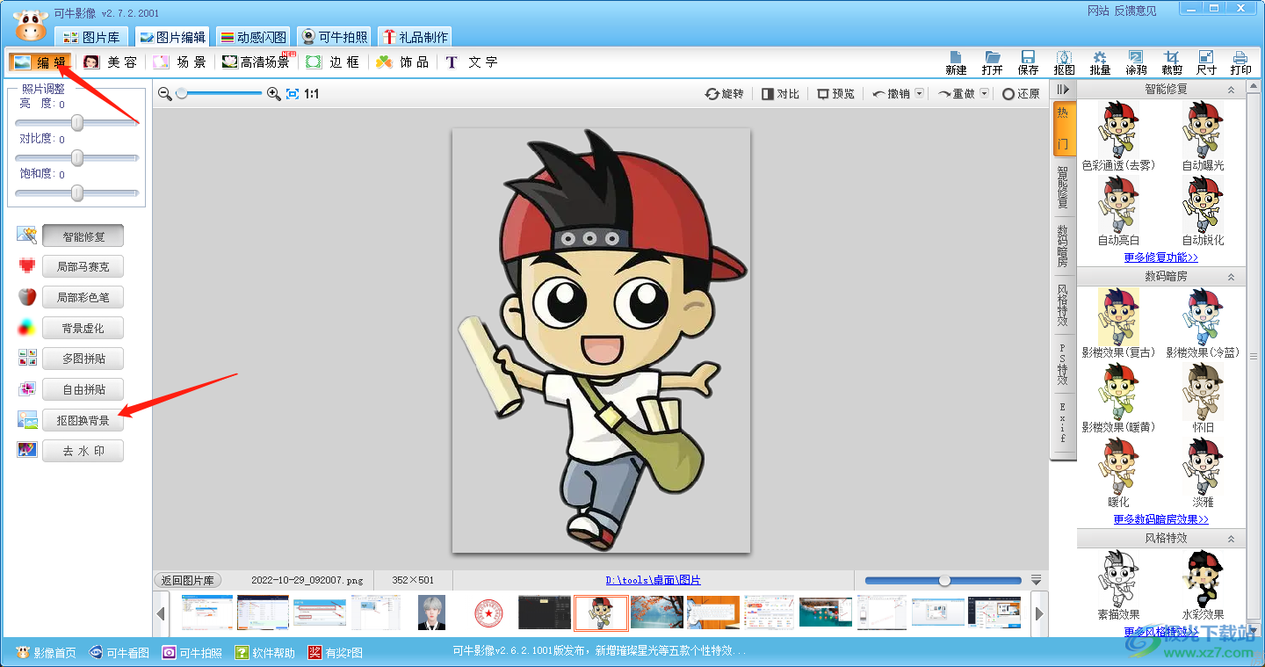Click the 背景虚化 button
This screenshot has height=667, width=1265.
coord(83,329)
